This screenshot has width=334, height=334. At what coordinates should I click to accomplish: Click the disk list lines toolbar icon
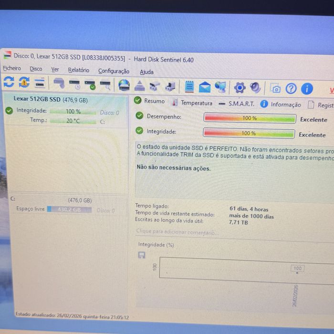pos(40,83)
